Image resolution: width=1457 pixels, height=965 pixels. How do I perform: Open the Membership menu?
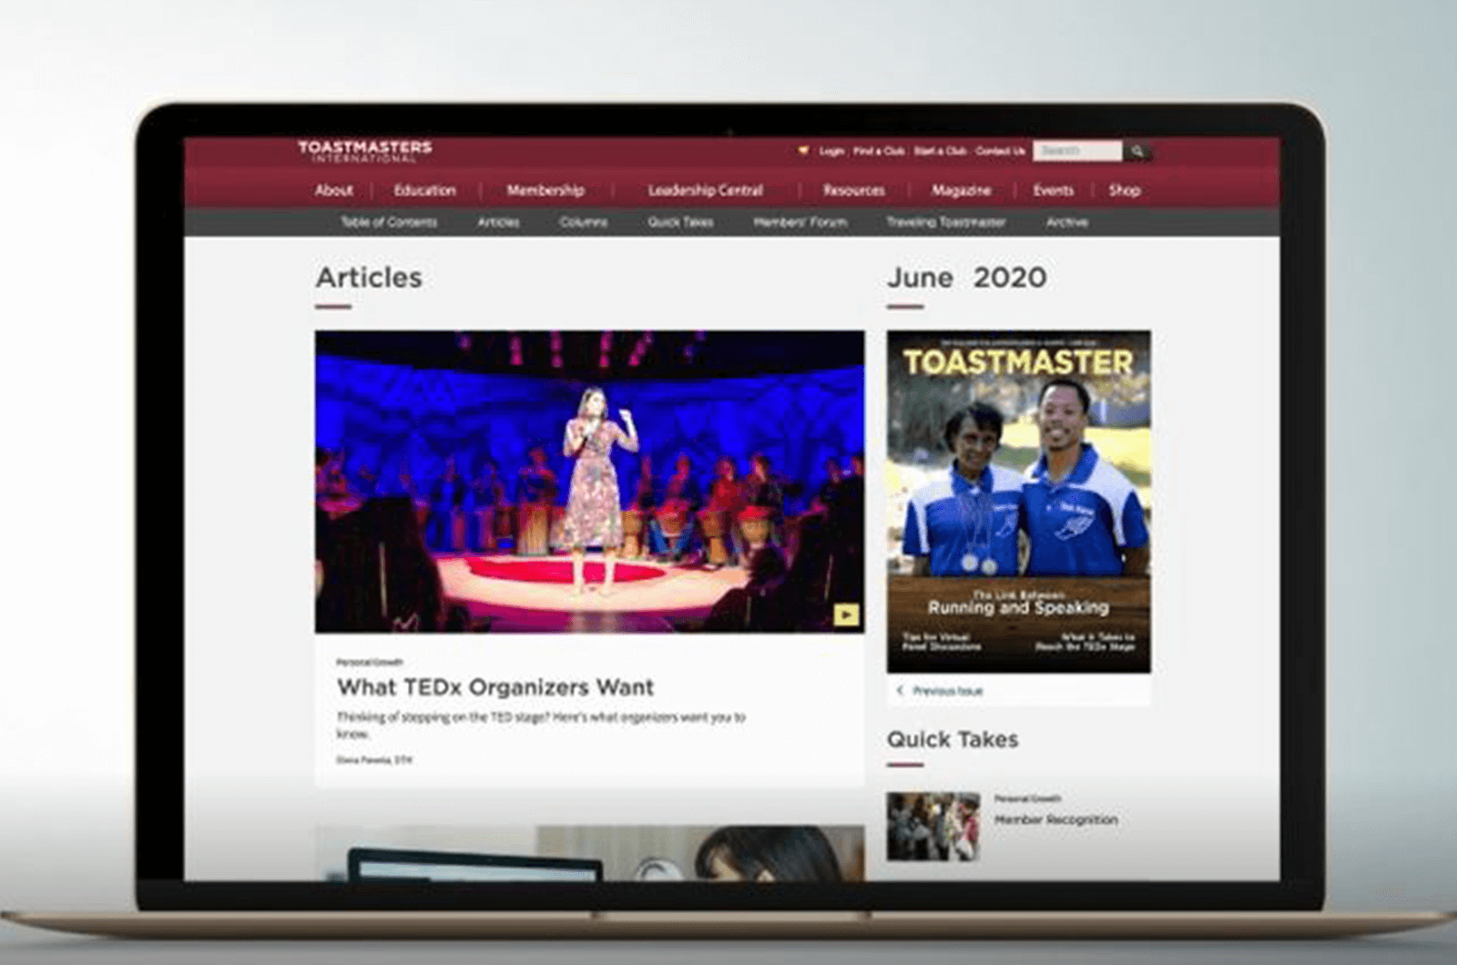545,190
